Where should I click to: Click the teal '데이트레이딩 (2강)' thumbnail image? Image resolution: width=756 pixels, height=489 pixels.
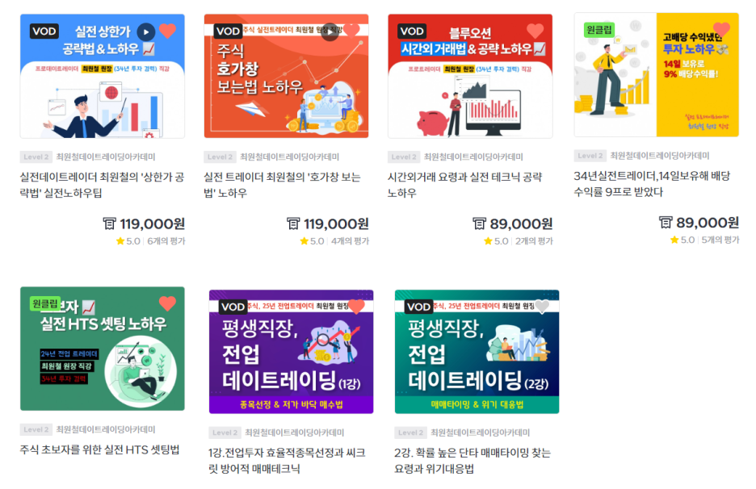477,352
